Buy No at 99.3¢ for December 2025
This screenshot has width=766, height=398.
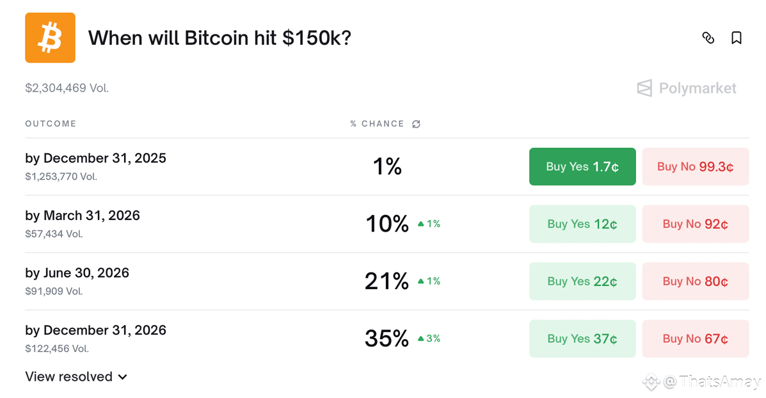pos(695,167)
